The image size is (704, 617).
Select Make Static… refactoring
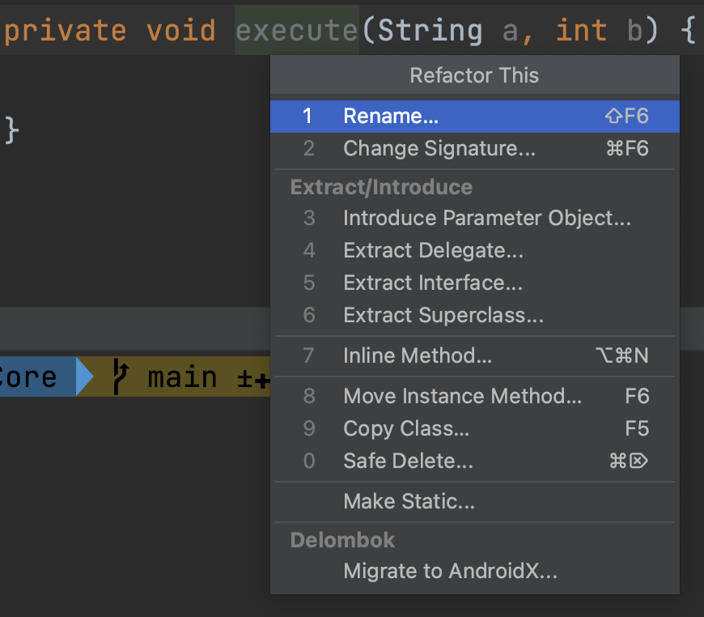tap(474, 501)
